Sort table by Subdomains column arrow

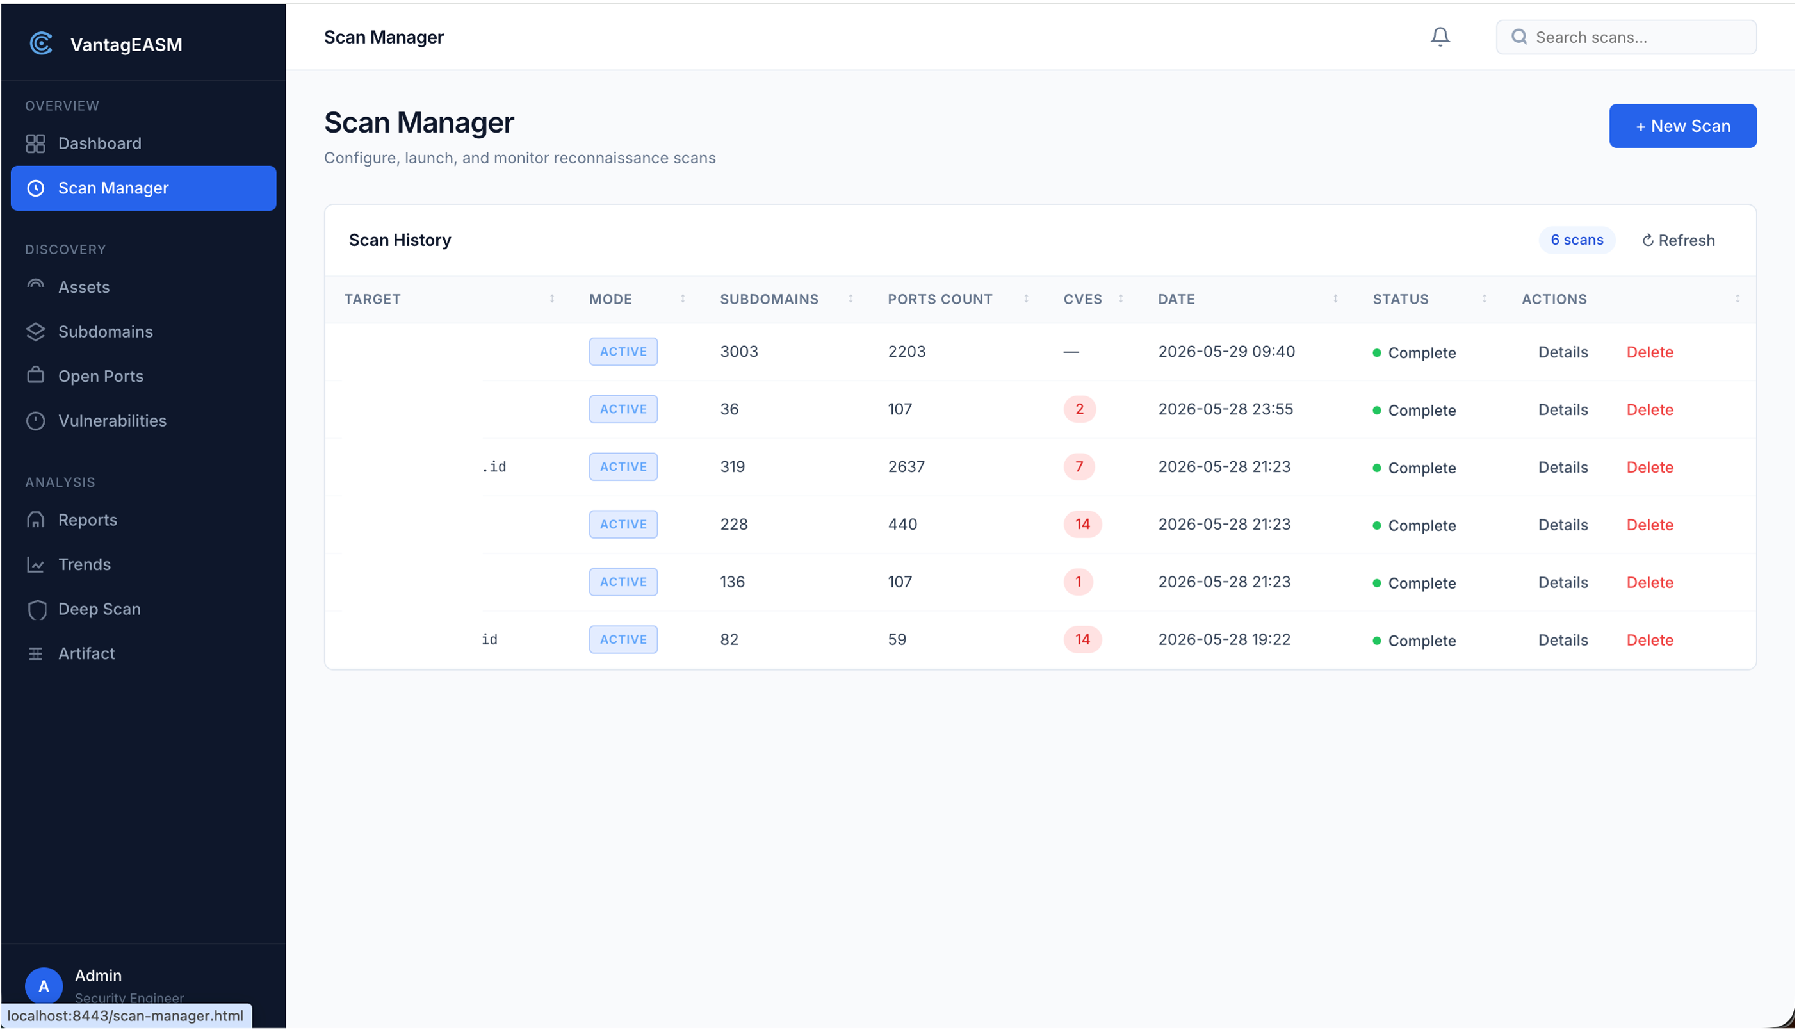(851, 298)
